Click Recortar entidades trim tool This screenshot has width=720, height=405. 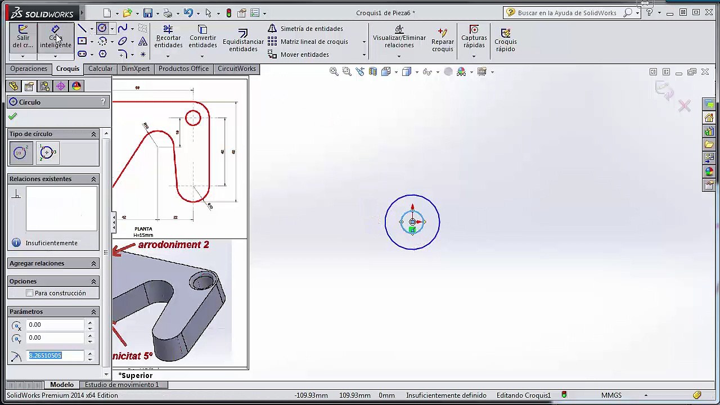pos(168,37)
